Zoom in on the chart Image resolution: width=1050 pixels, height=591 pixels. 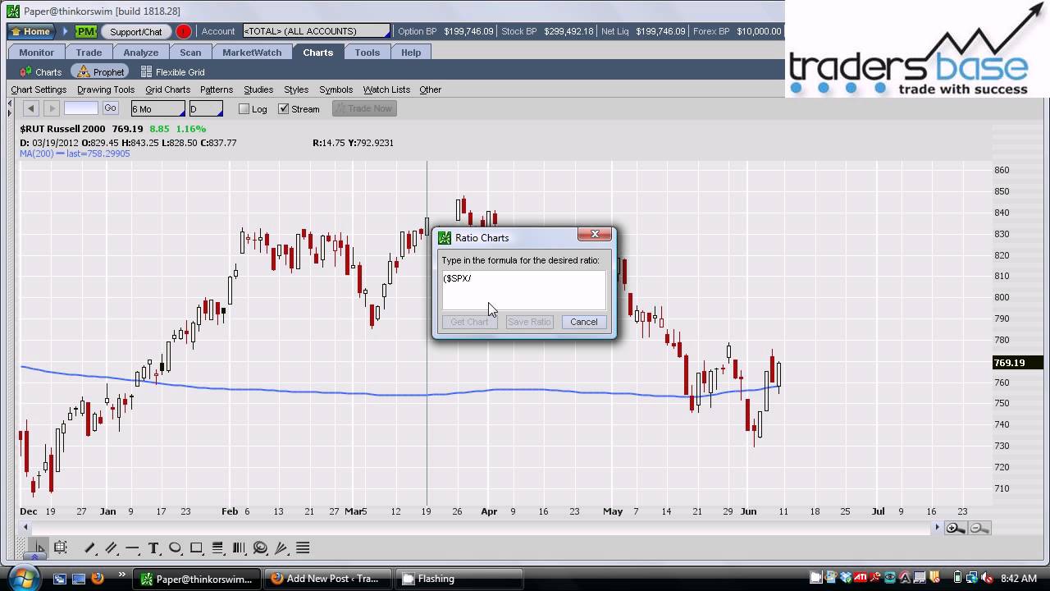coord(956,528)
